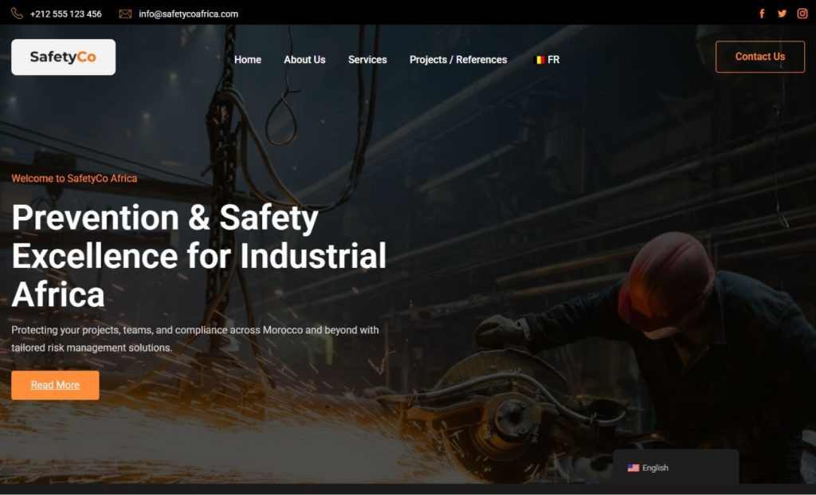Screen dimensions: 816x495
Task: Open the Facebook social icon
Action: [762, 14]
